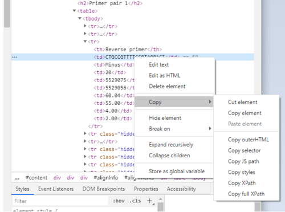Select the td 5529056 node

(x=114, y=88)
